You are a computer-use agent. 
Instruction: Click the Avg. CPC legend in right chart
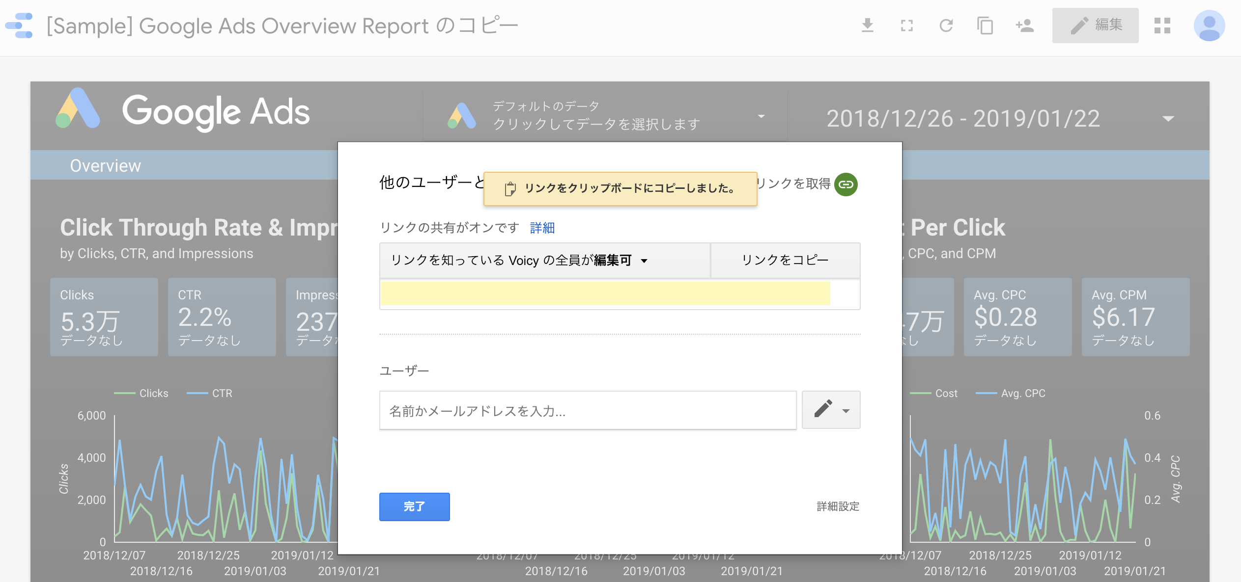pyautogui.click(x=1011, y=394)
